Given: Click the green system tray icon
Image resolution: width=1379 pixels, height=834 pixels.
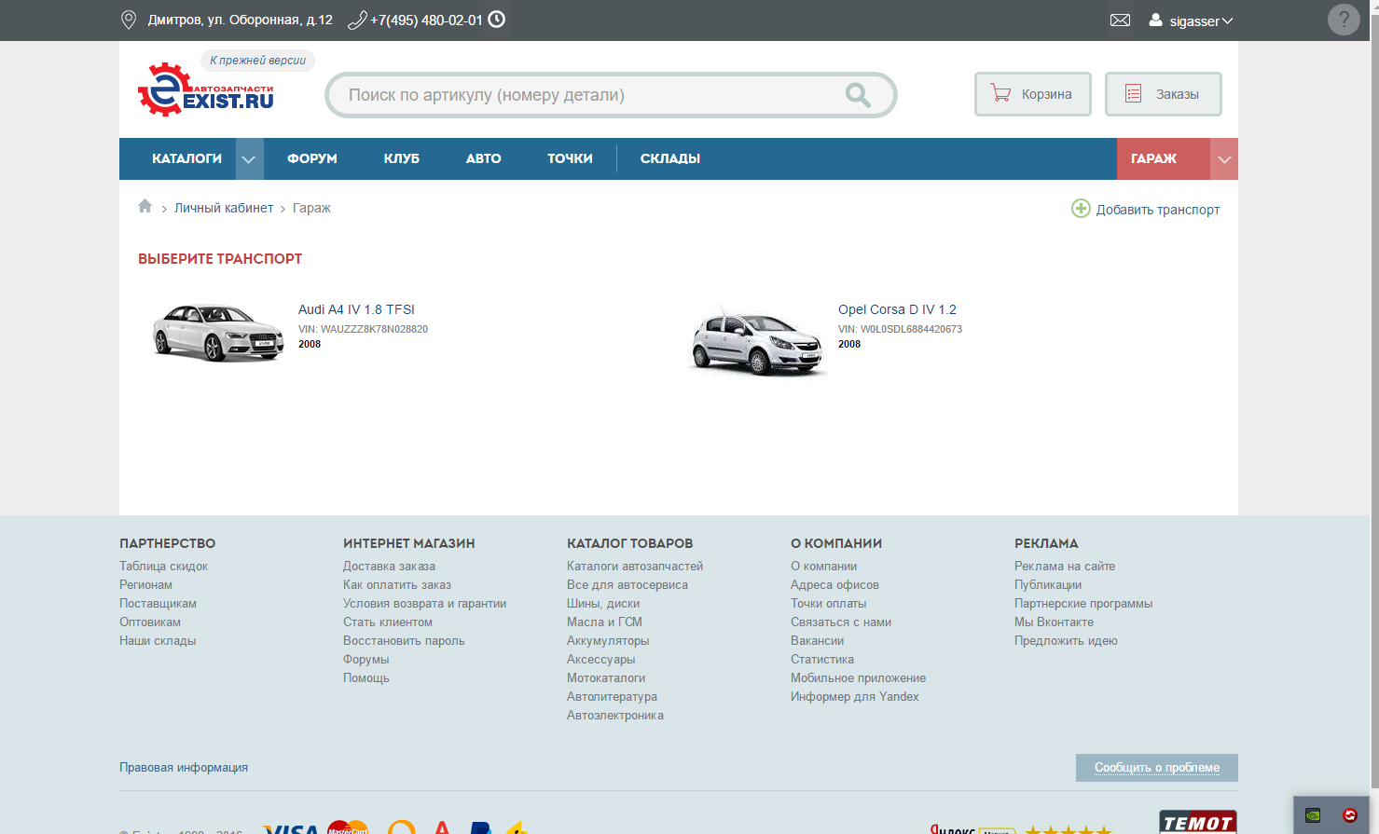Looking at the screenshot, I should [1313, 815].
